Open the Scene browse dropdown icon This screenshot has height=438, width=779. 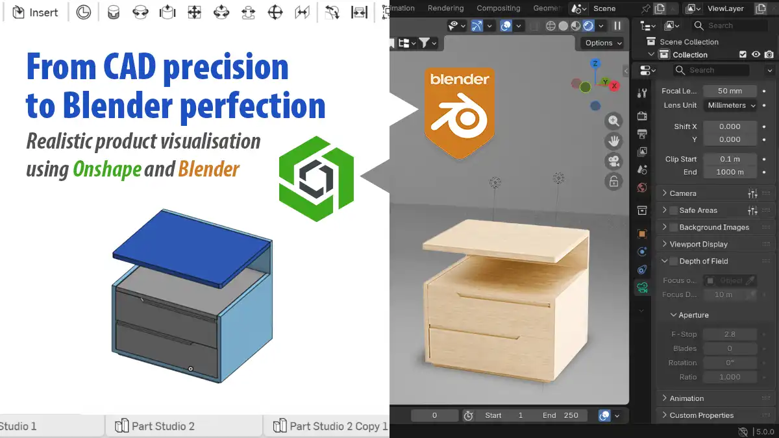(x=579, y=8)
